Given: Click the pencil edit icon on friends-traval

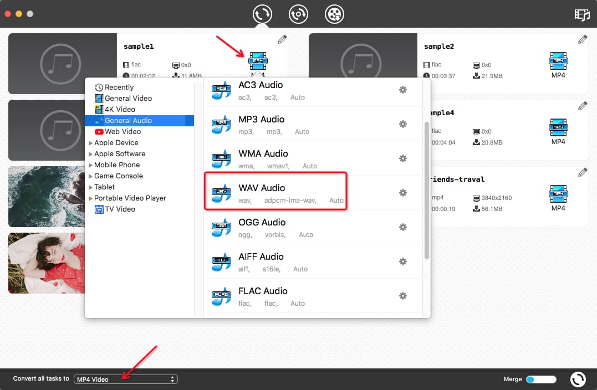Looking at the screenshot, I should click(582, 172).
